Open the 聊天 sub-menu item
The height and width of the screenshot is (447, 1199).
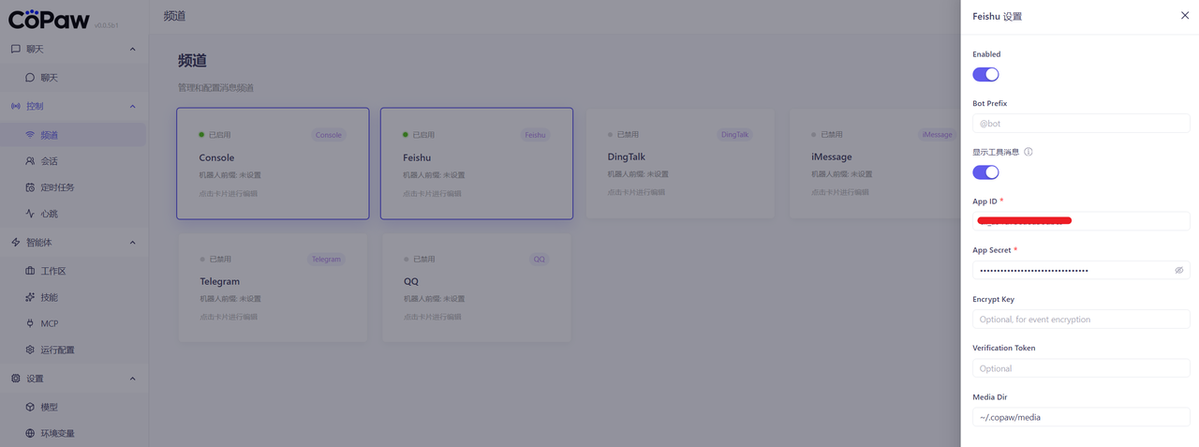[74, 78]
